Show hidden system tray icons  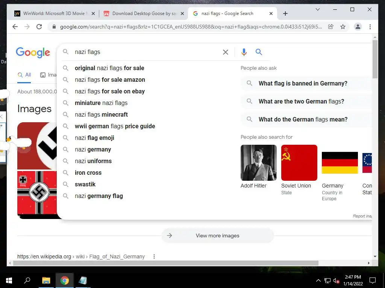318,280
